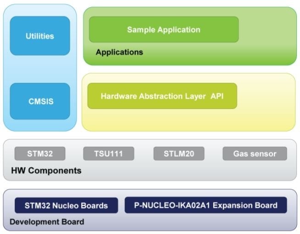Select P-NUCLEO-IKA02A1 Expansion Board block
This screenshot has width=300, height=234.
click(206, 205)
